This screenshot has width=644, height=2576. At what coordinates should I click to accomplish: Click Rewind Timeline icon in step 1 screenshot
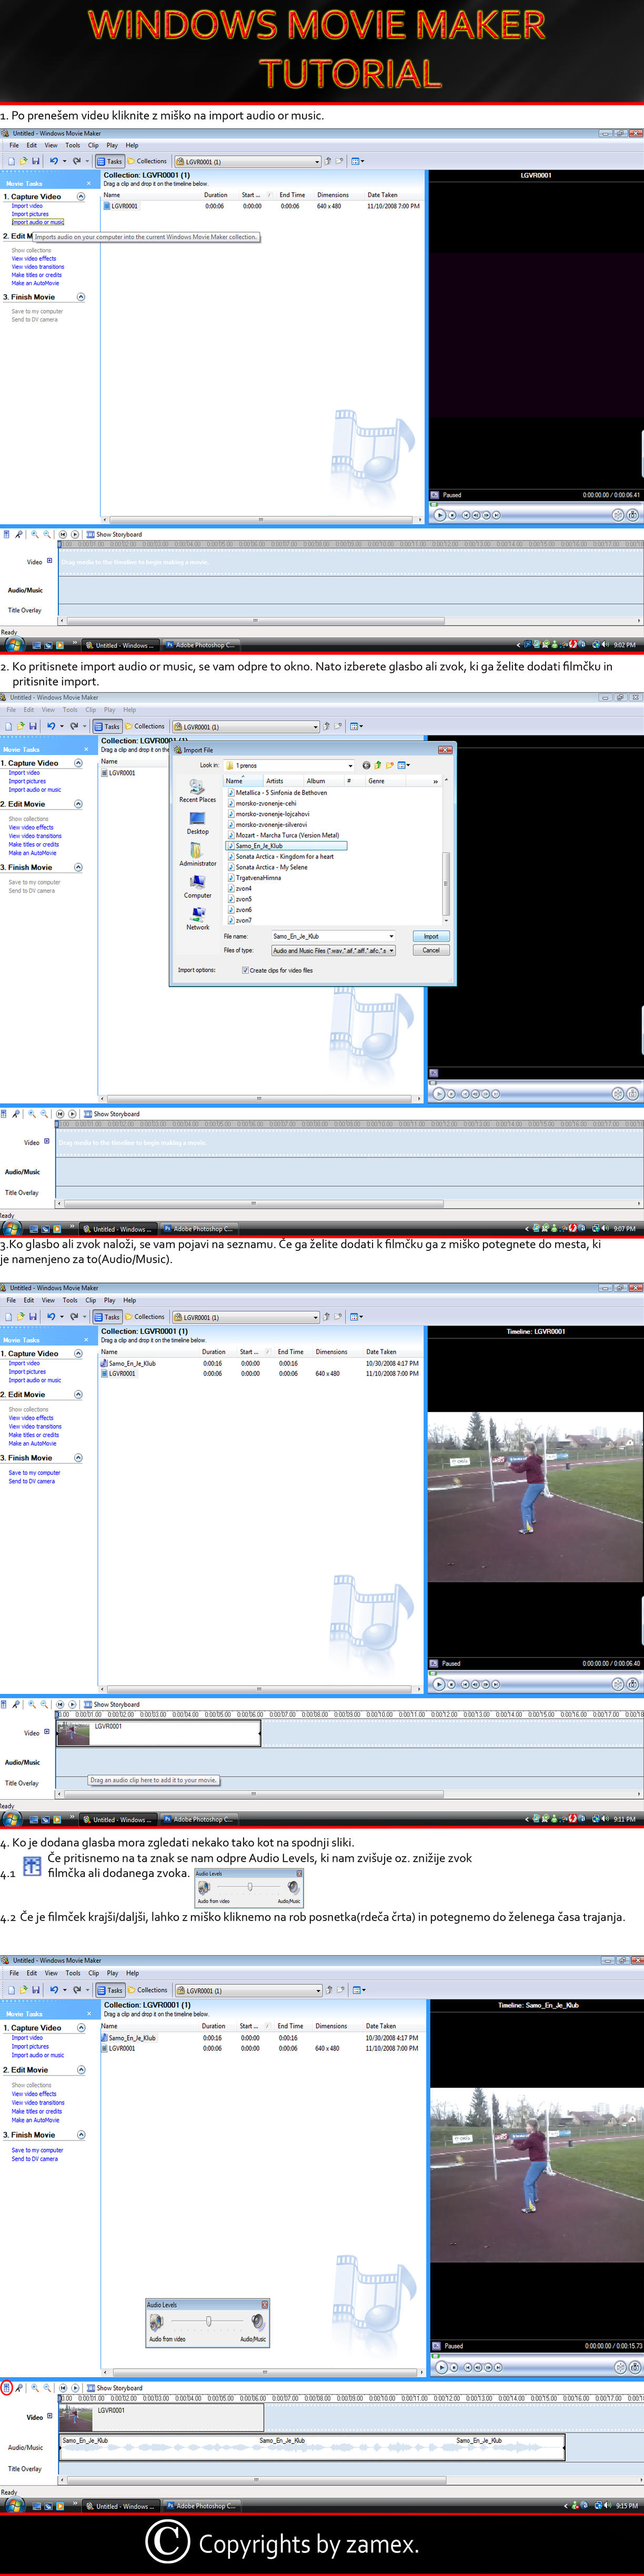[x=63, y=534]
